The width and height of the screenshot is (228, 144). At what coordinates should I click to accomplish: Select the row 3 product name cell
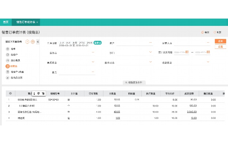(x=30, y=112)
